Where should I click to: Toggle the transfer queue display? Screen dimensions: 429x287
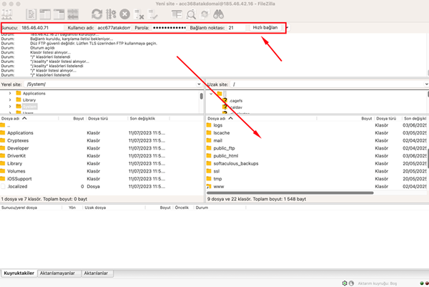(73, 14)
